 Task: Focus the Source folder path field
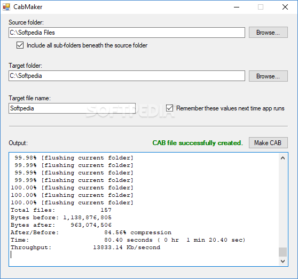coord(127,33)
